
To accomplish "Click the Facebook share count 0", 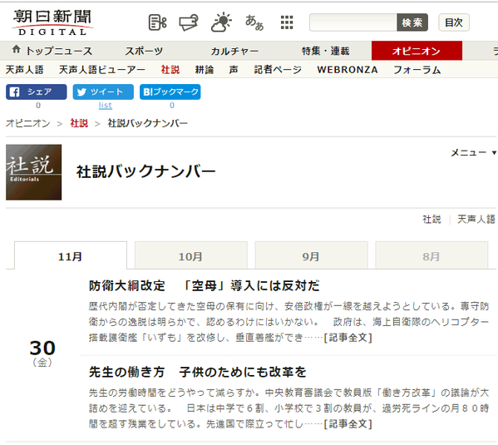I will point(38,105).
